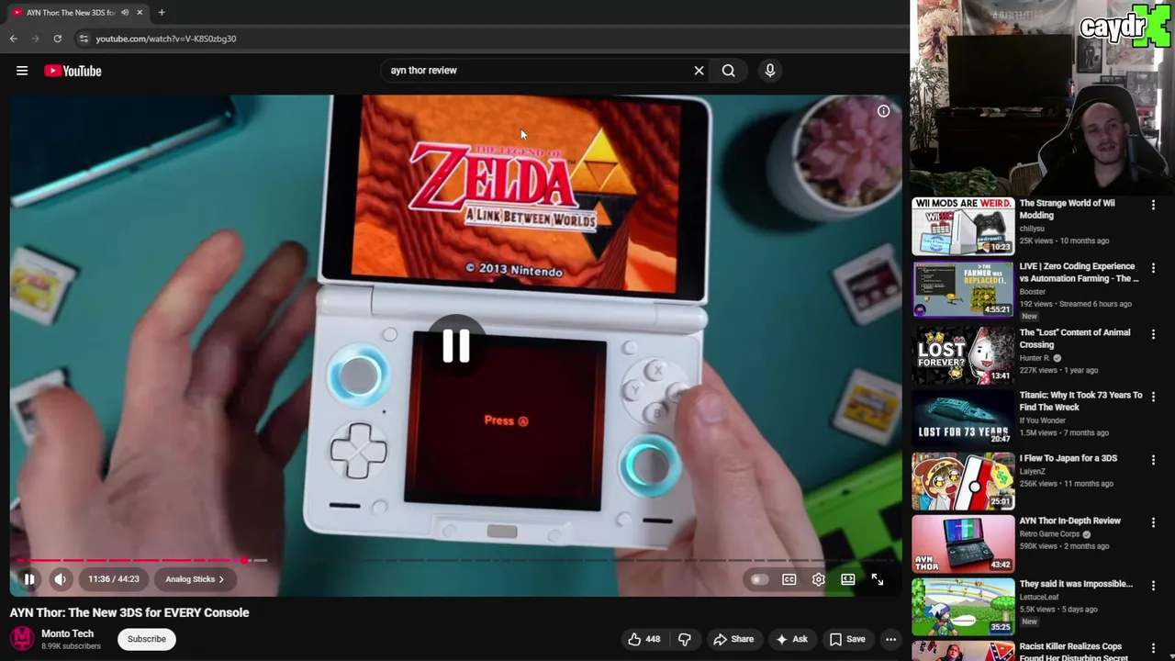Screen dimensions: 1175x661
Task: Toggle the autoplay switch
Action: [x=758, y=579]
